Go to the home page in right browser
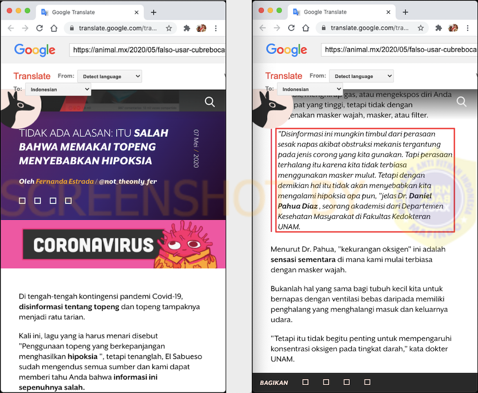 coord(306,28)
